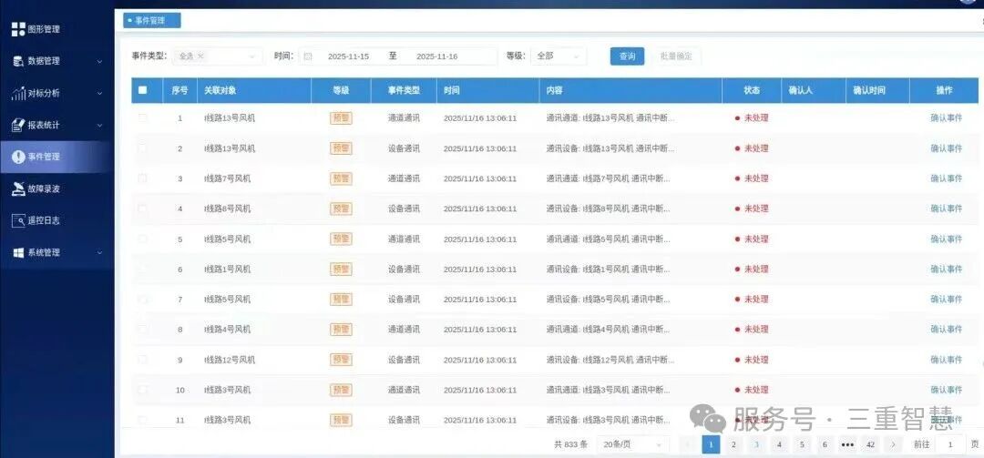Expand the 对标分析 submenu chevron
Image resolution: width=984 pixels, height=458 pixels.
(x=100, y=94)
